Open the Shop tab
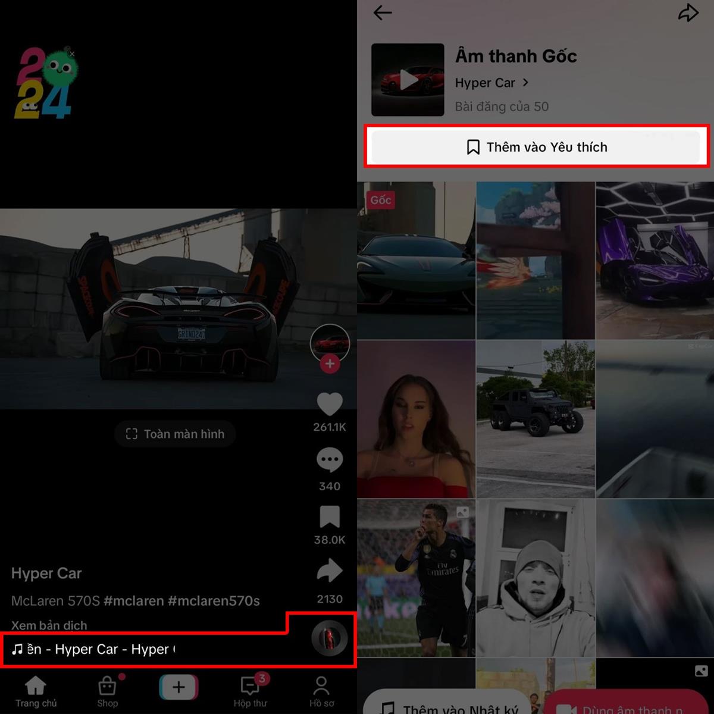The height and width of the screenshot is (714, 714). click(x=108, y=691)
